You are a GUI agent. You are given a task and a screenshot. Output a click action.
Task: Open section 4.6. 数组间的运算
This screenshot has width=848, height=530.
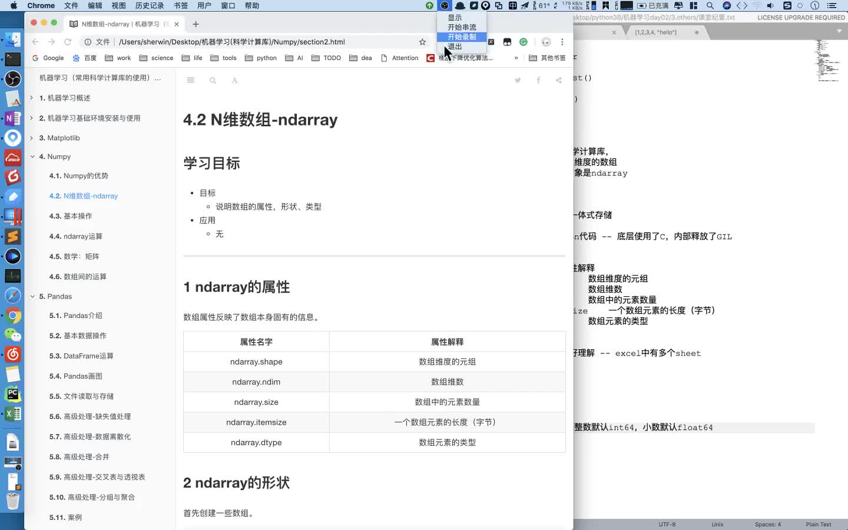coord(78,276)
